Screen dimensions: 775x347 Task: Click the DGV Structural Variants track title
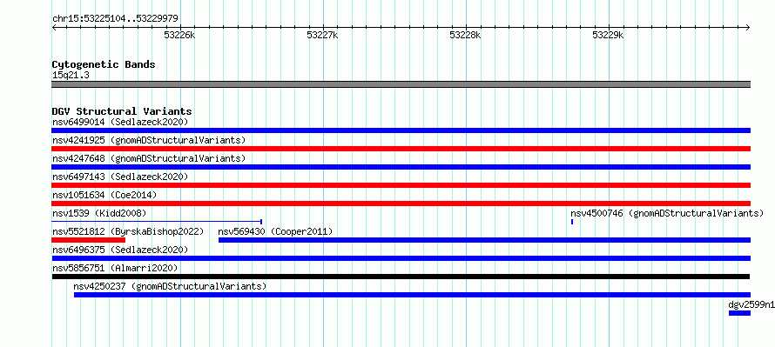[122, 111]
